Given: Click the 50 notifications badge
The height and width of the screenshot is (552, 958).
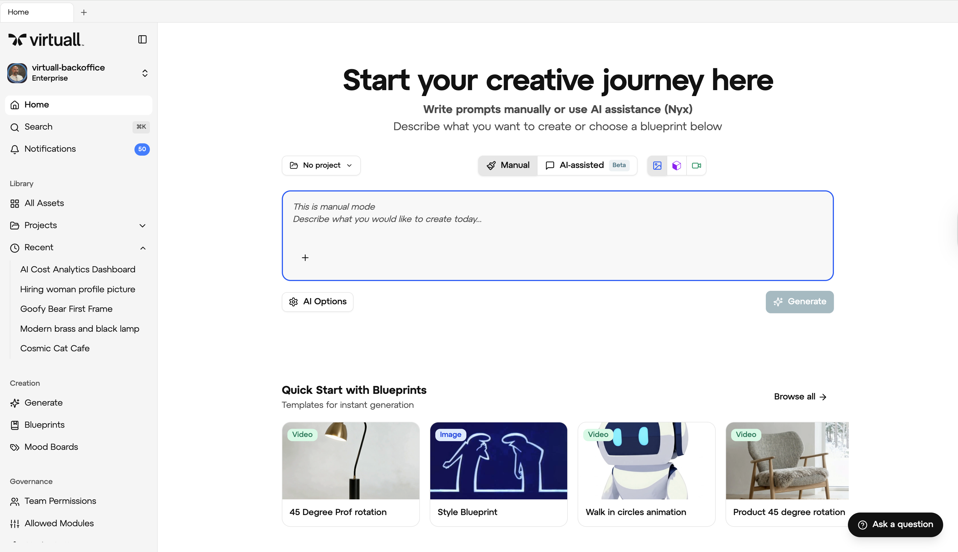Looking at the screenshot, I should coord(142,149).
